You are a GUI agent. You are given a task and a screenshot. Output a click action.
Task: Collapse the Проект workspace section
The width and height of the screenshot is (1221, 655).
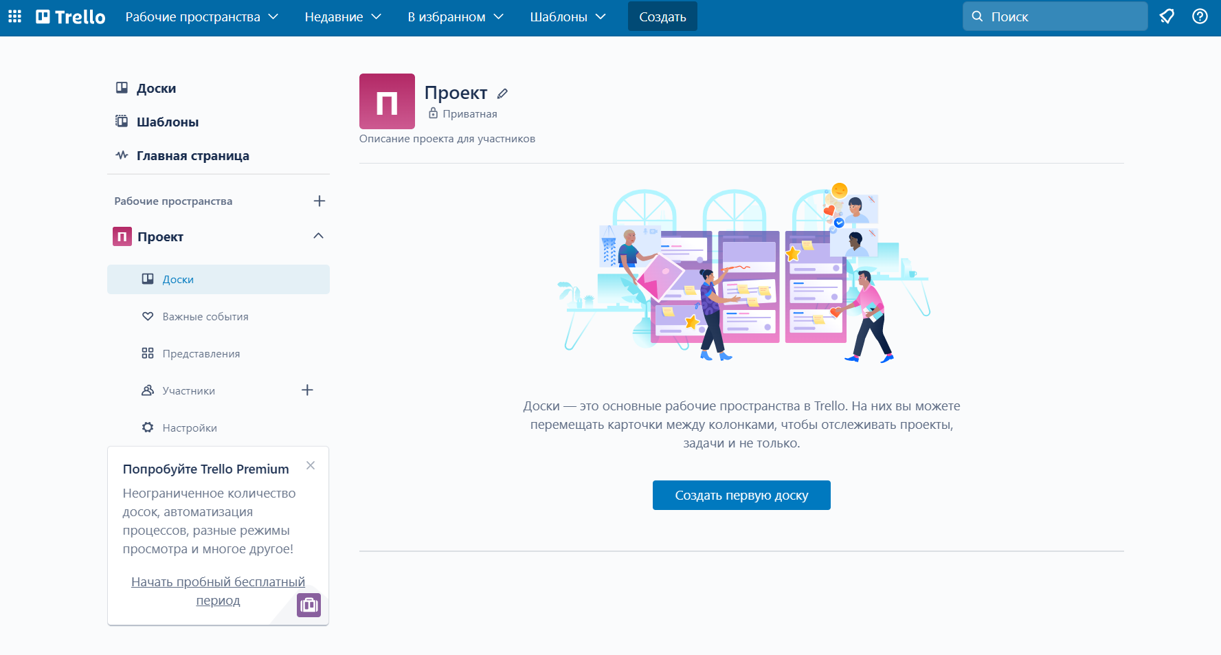point(318,236)
